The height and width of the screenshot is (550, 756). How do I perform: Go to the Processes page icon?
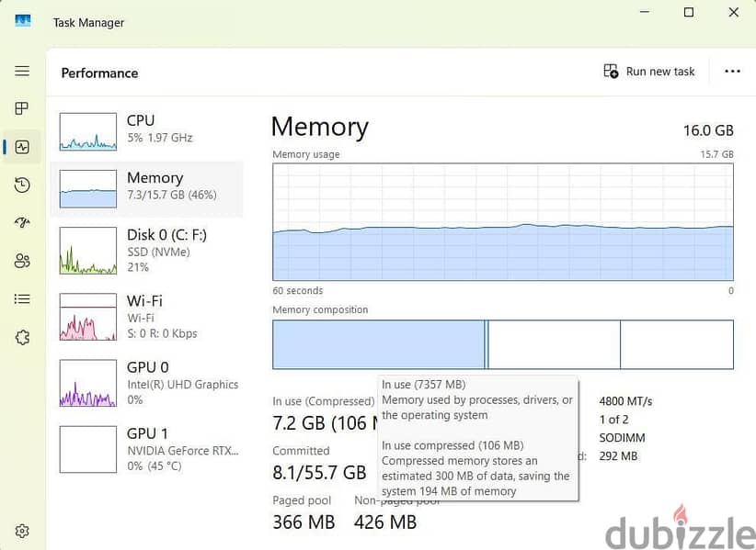tap(22, 108)
